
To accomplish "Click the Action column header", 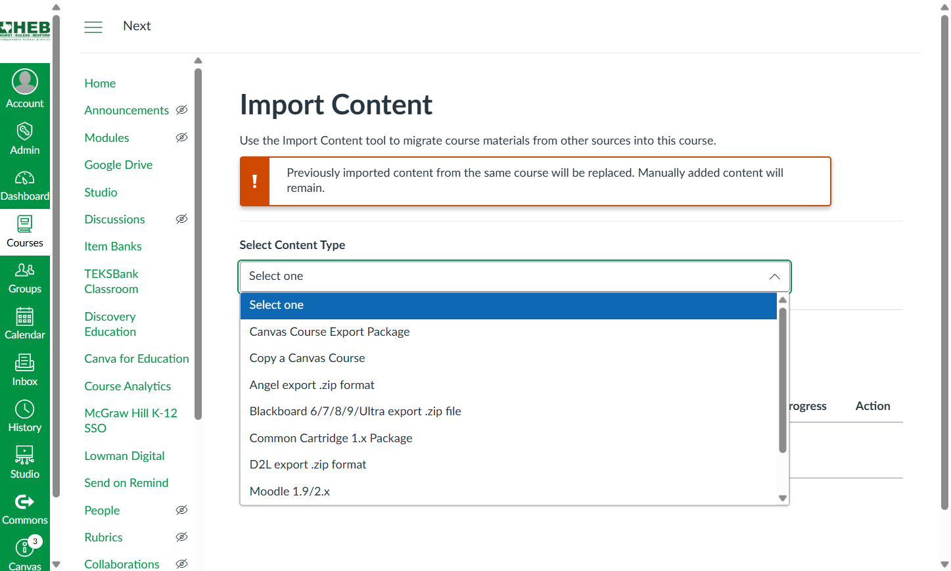I will pos(873,406).
